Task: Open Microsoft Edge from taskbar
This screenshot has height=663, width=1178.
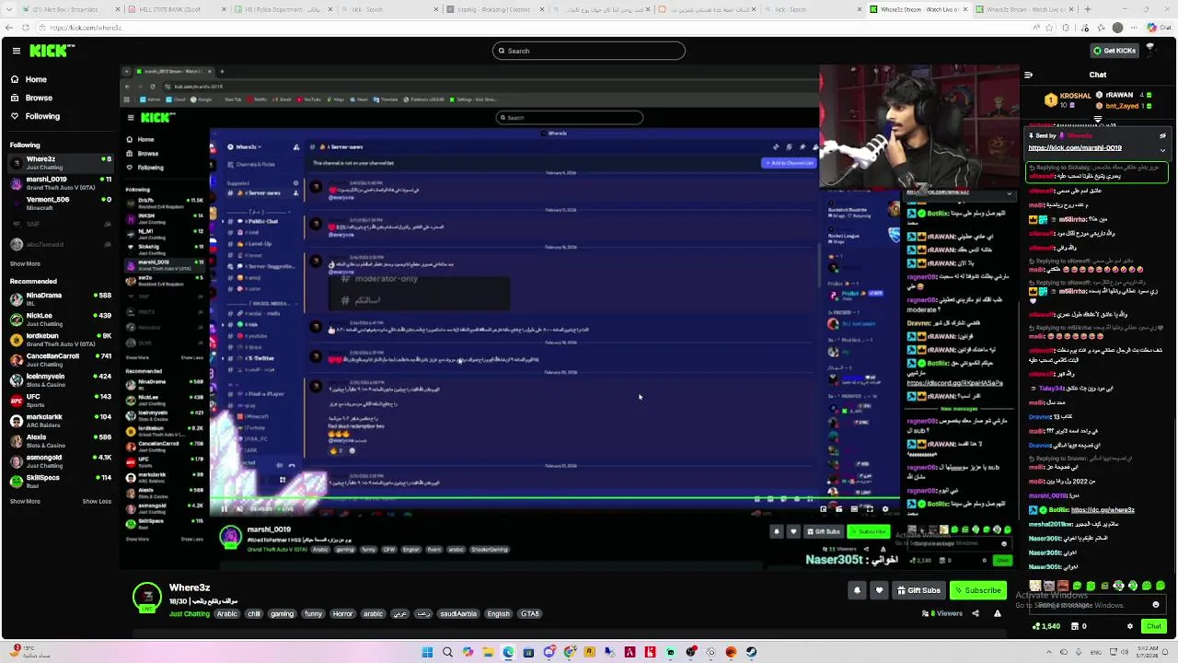Action: click(508, 652)
